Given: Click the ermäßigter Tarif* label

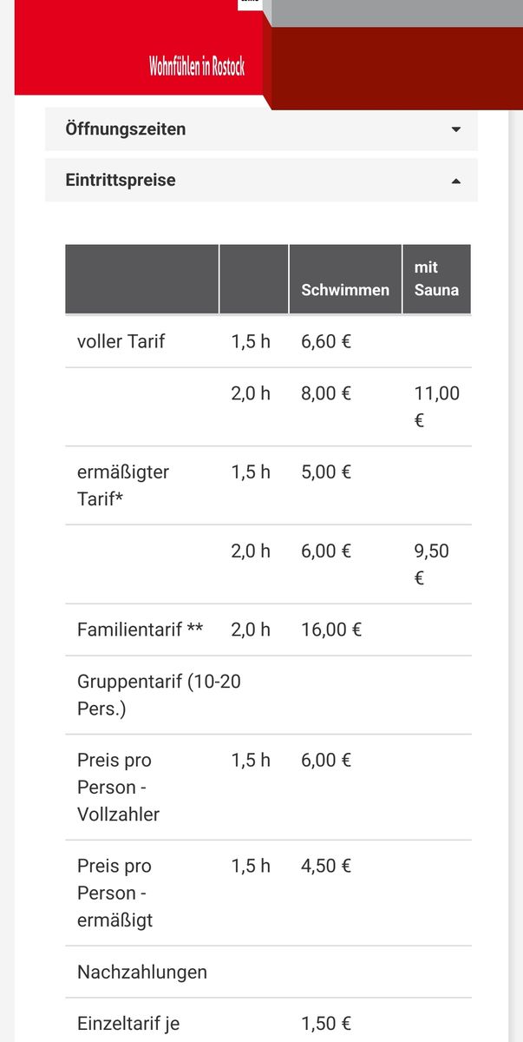Looking at the screenshot, I should (x=122, y=485).
